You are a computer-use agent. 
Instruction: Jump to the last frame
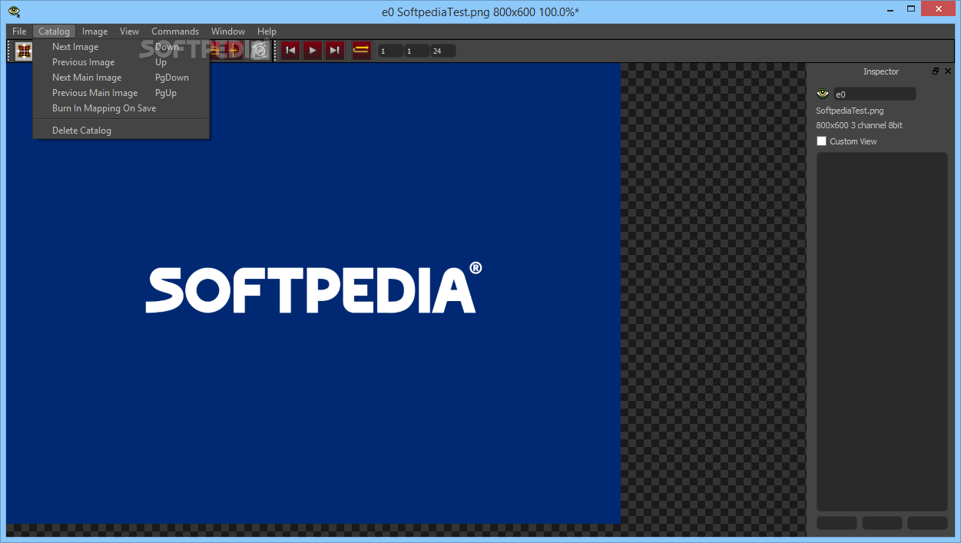335,51
